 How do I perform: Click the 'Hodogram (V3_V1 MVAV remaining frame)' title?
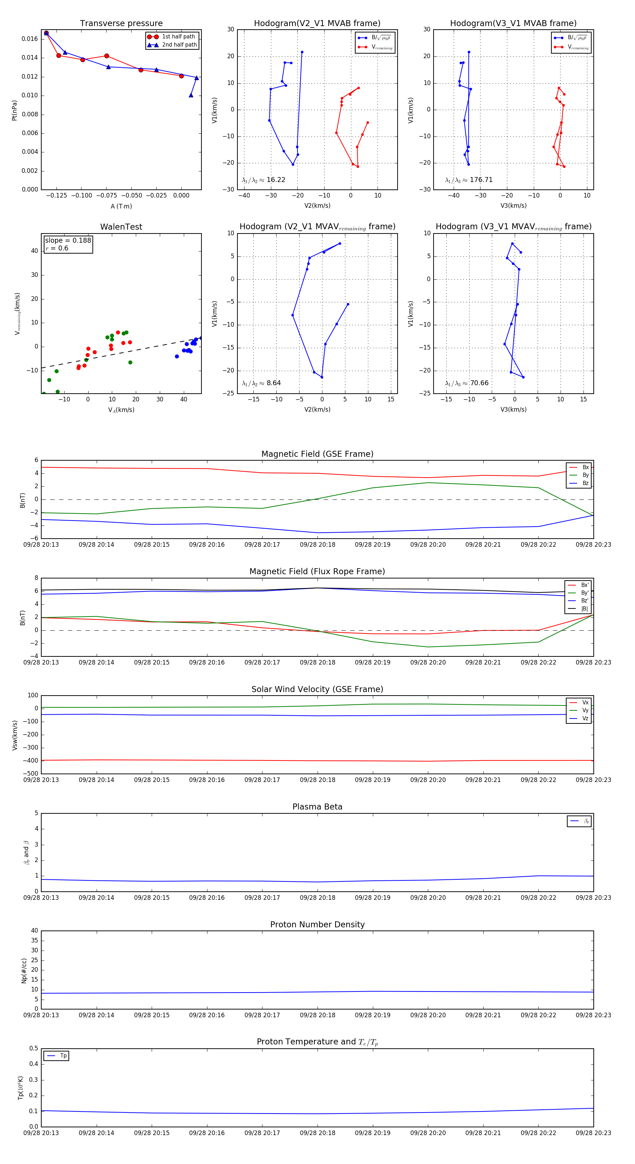(x=513, y=227)
